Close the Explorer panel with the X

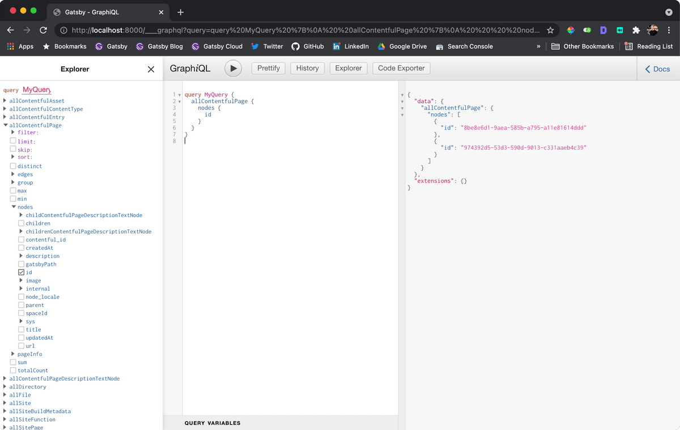pyautogui.click(x=151, y=69)
